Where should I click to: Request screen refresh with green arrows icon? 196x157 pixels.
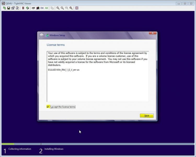[x=27, y=8]
